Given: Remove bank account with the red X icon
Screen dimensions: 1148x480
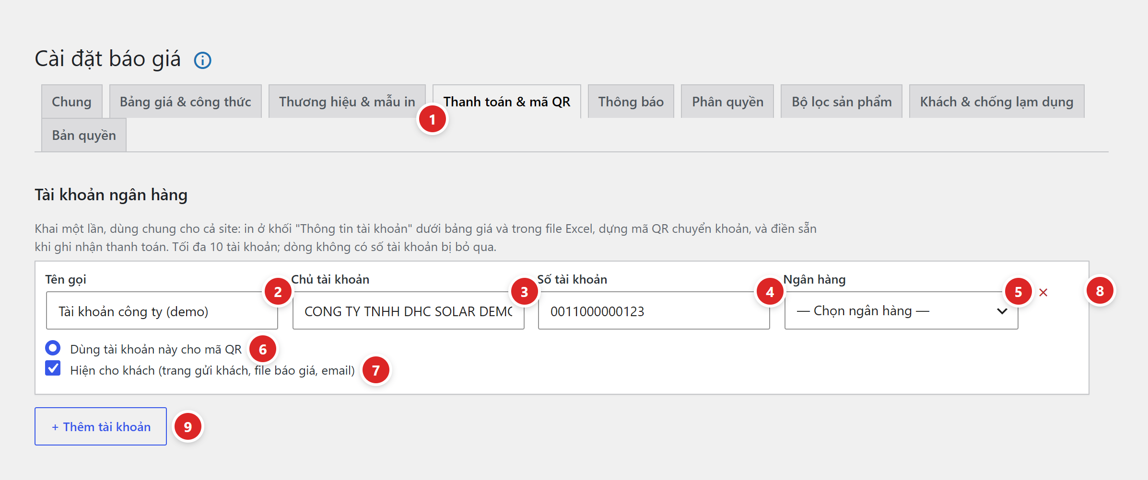Looking at the screenshot, I should (x=1043, y=292).
